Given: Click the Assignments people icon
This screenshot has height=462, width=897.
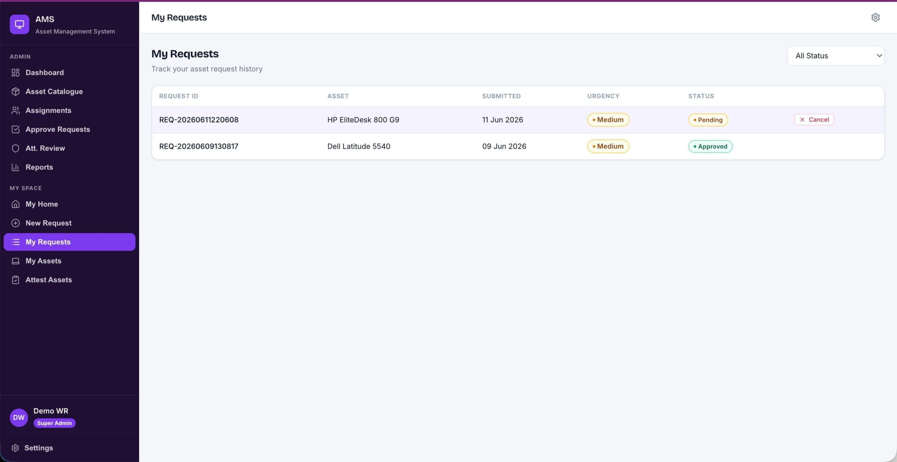Looking at the screenshot, I should (15, 110).
